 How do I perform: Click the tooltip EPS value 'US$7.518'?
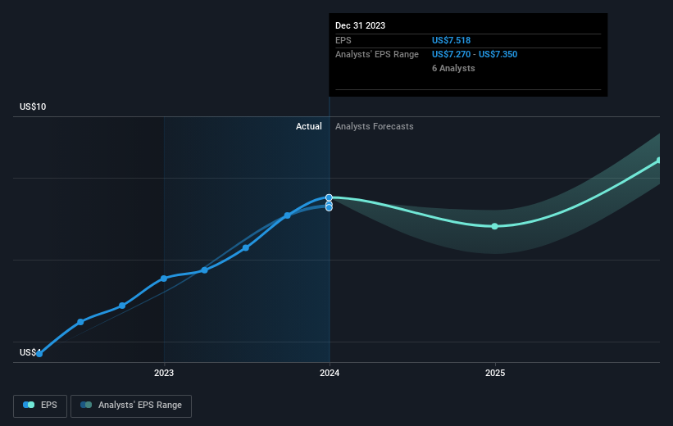coord(451,40)
